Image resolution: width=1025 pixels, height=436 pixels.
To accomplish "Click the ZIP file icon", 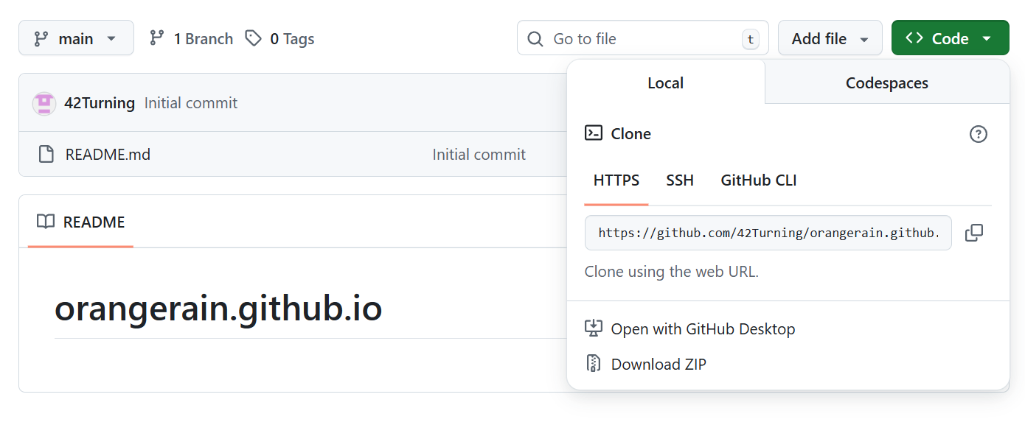I will coord(594,364).
